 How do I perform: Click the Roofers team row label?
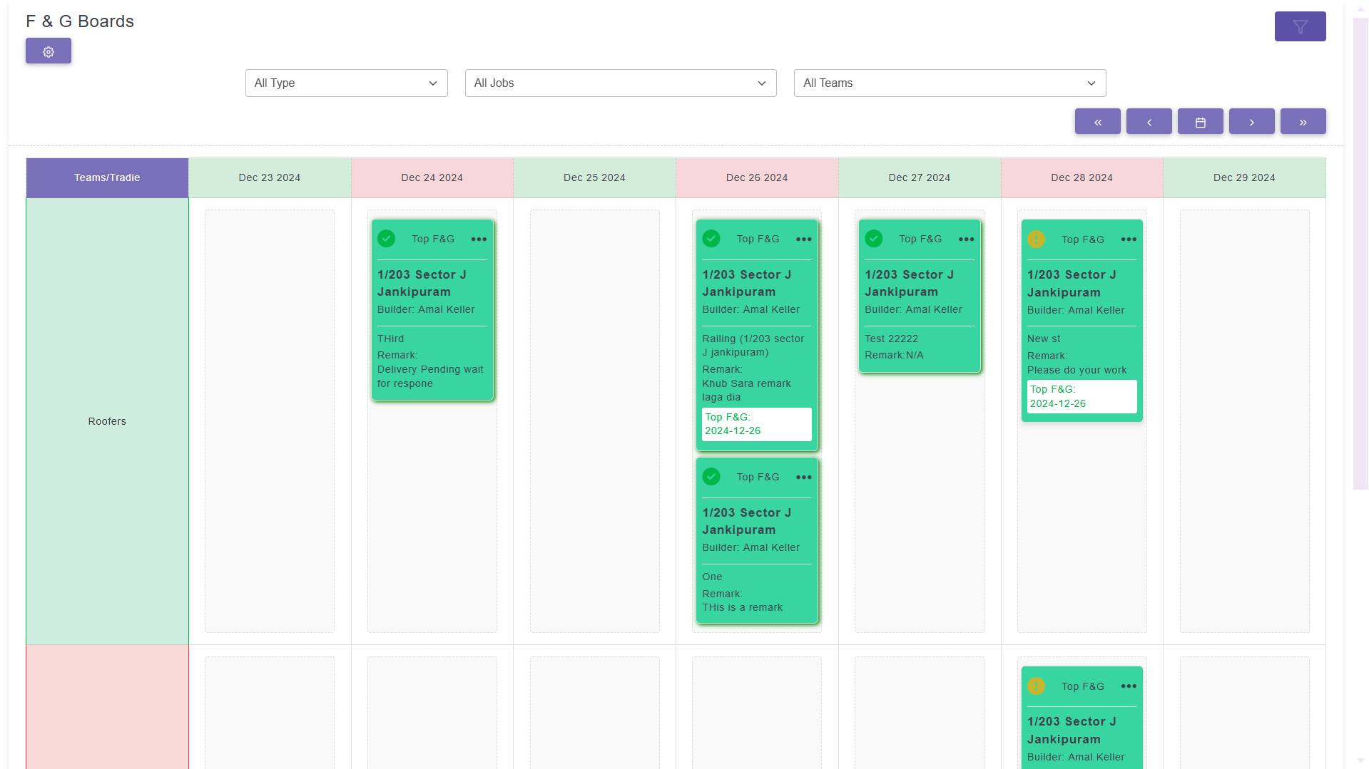point(107,421)
